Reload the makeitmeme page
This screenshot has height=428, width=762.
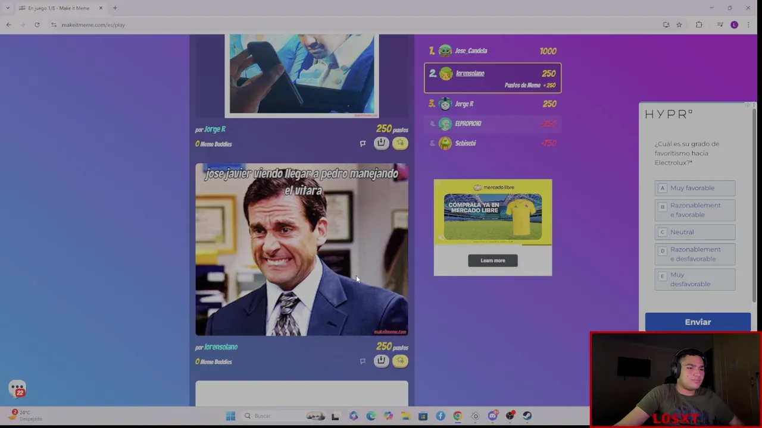point(37,25)
